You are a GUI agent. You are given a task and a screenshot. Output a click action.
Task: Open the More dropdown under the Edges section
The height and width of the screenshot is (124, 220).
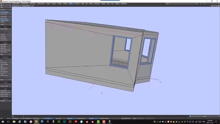point(5,54)
